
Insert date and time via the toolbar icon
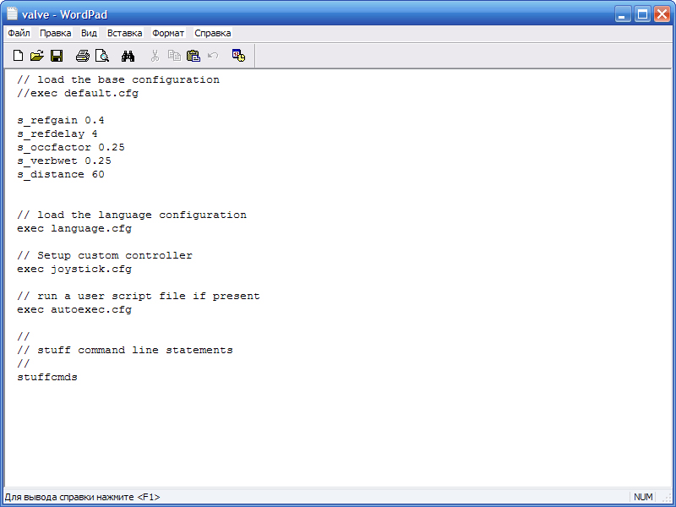(239, 56)
